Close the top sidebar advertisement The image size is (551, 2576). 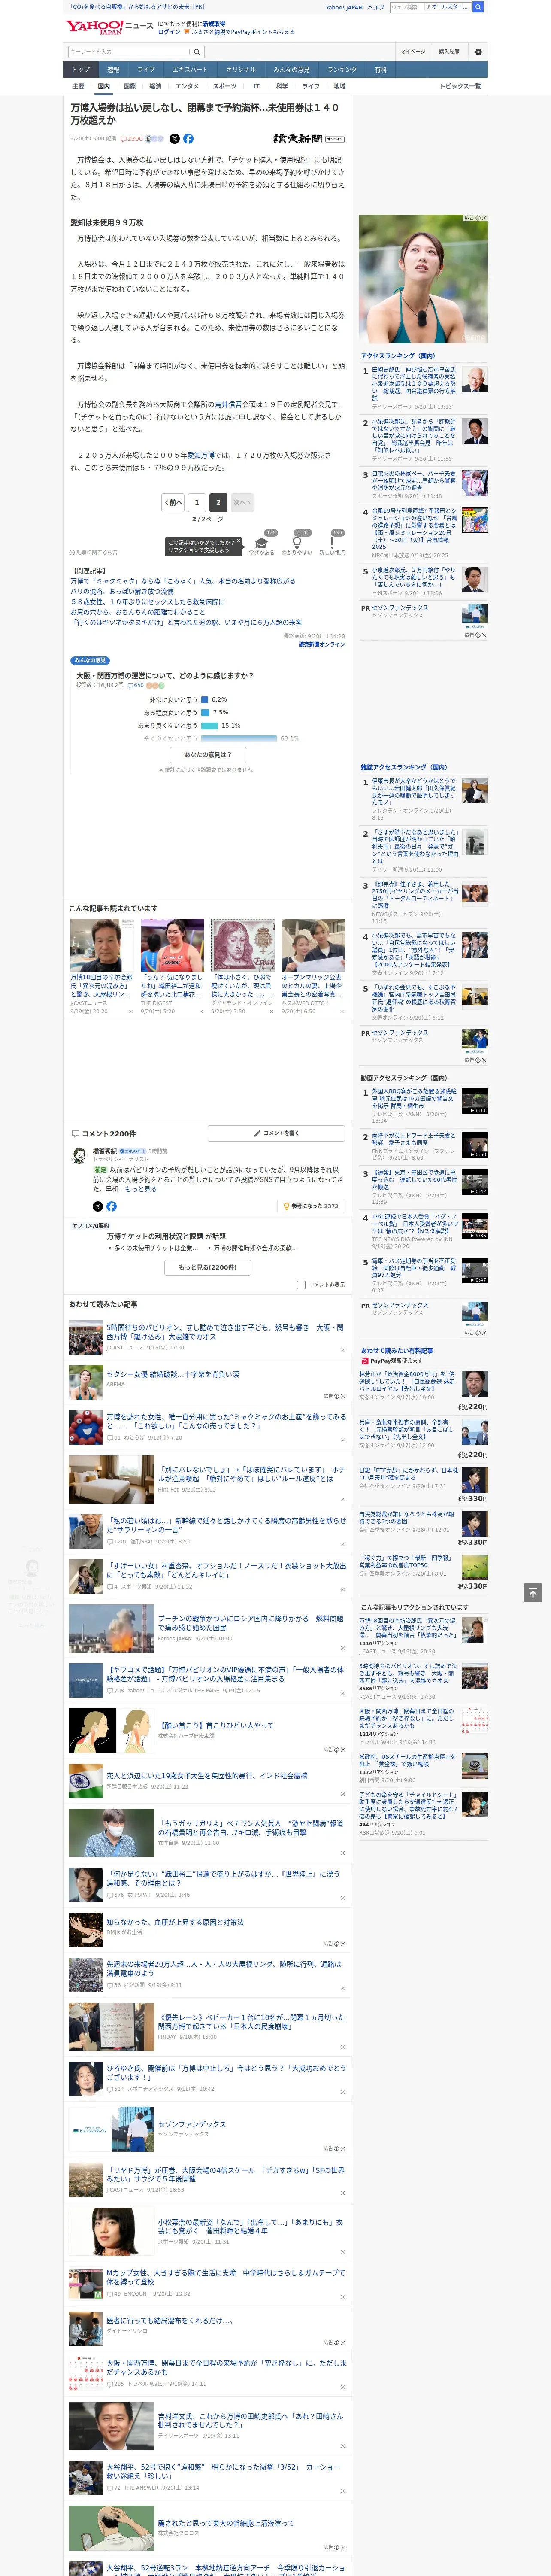[484, 218]
